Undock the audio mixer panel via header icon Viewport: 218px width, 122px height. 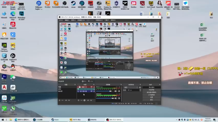pyautogui.click(x=121, y=85)
